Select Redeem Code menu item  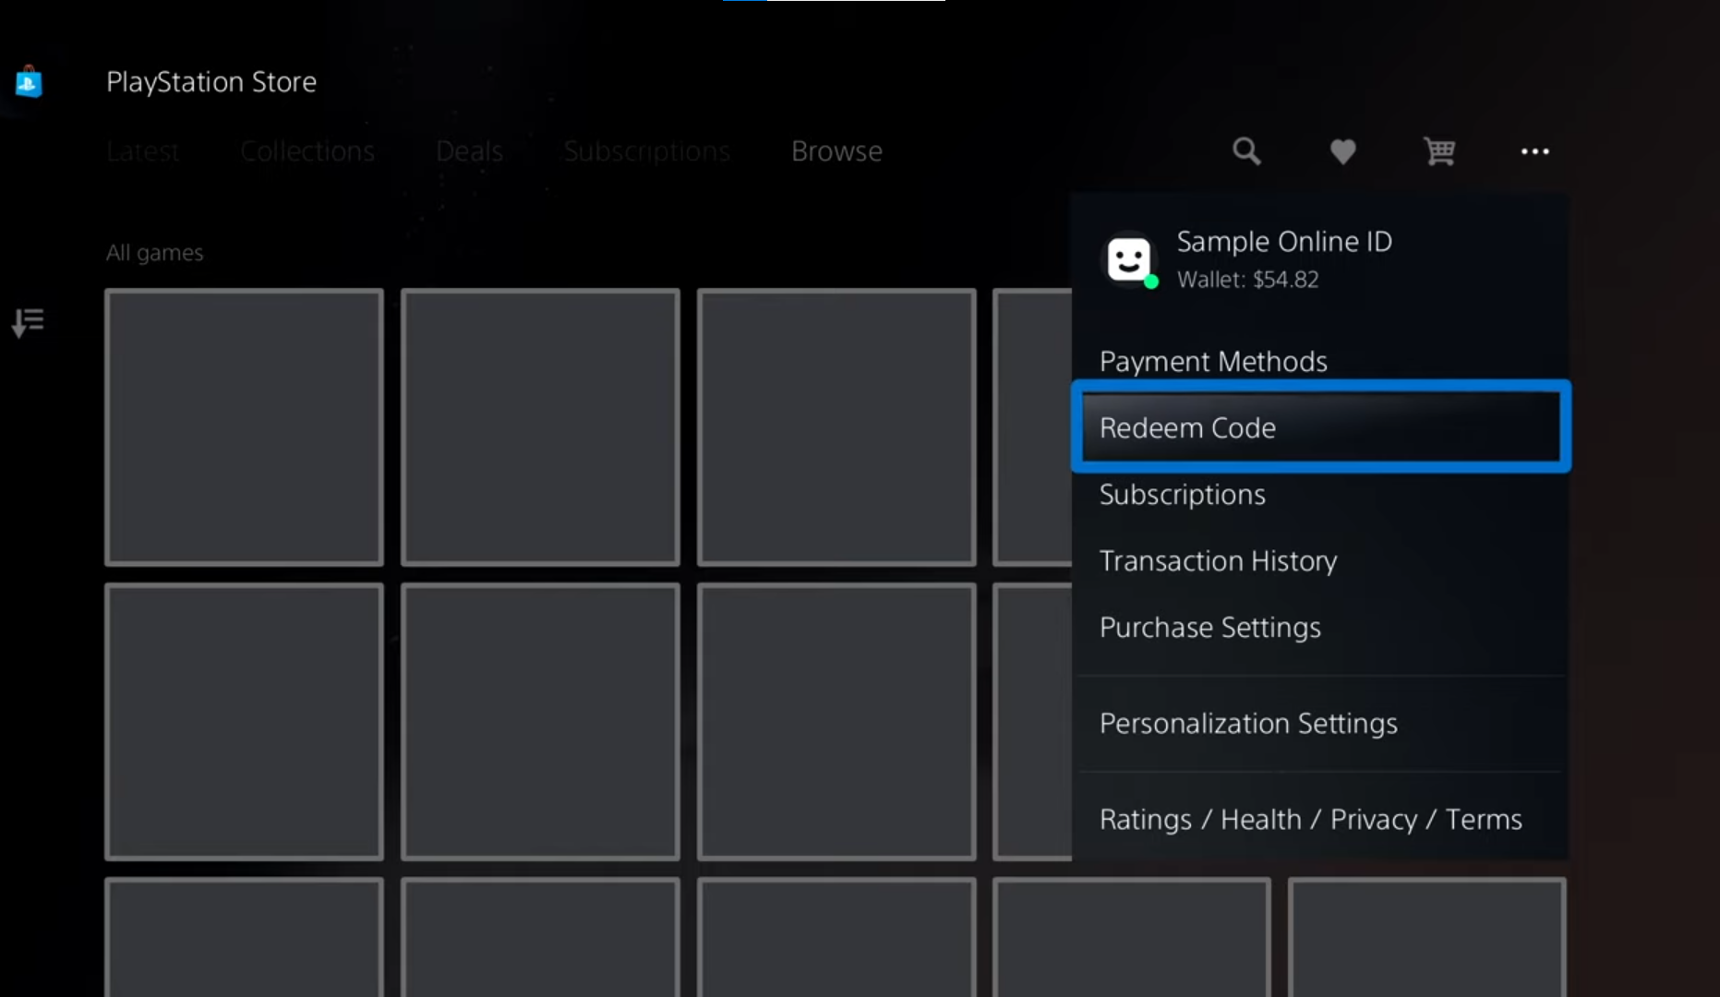1320,427
